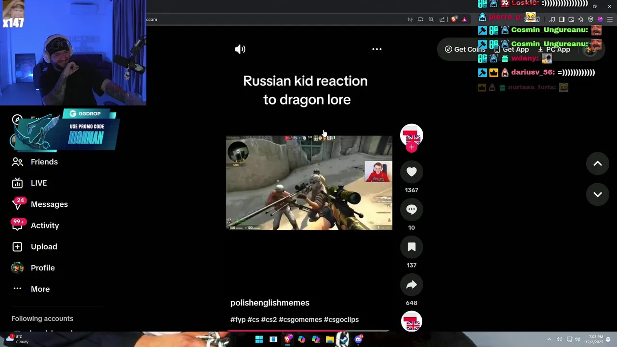
Task: Open Brave playlist music note icon
Action: [x=552, y=19]
